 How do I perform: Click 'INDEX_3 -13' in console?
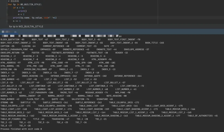(108, 69)
